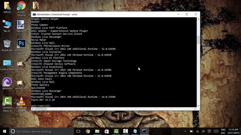Click 'Windows Live Essentials' line
The width and height of the screenshot is (241, 135).
tap(47, 67)
